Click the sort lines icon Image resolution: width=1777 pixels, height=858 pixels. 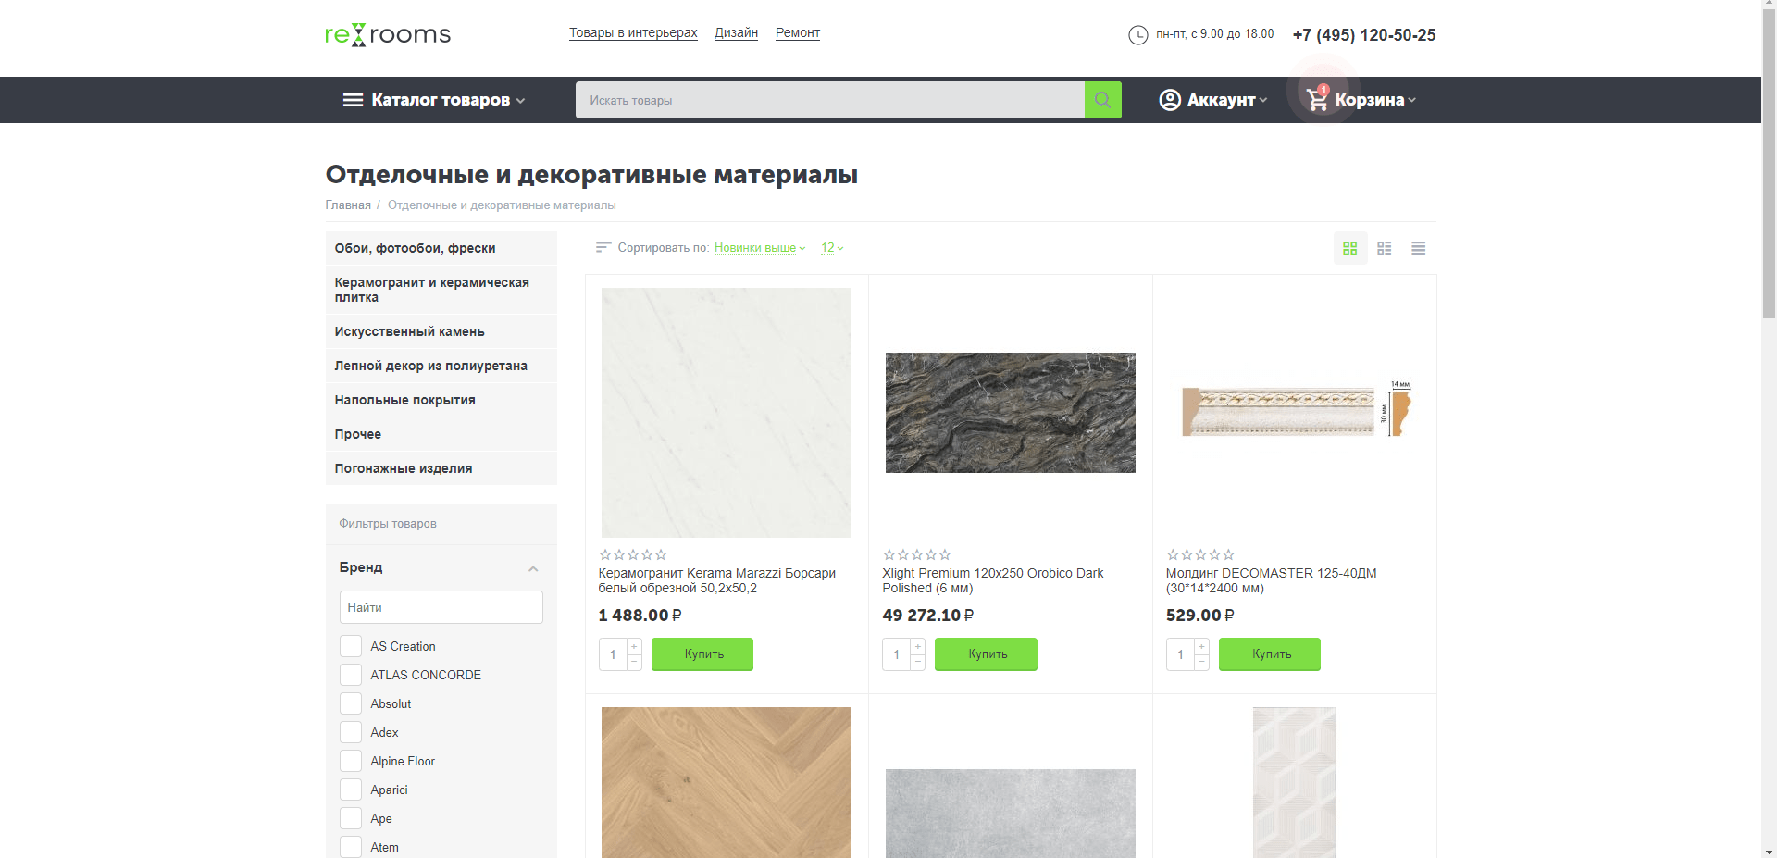[603, 247]
